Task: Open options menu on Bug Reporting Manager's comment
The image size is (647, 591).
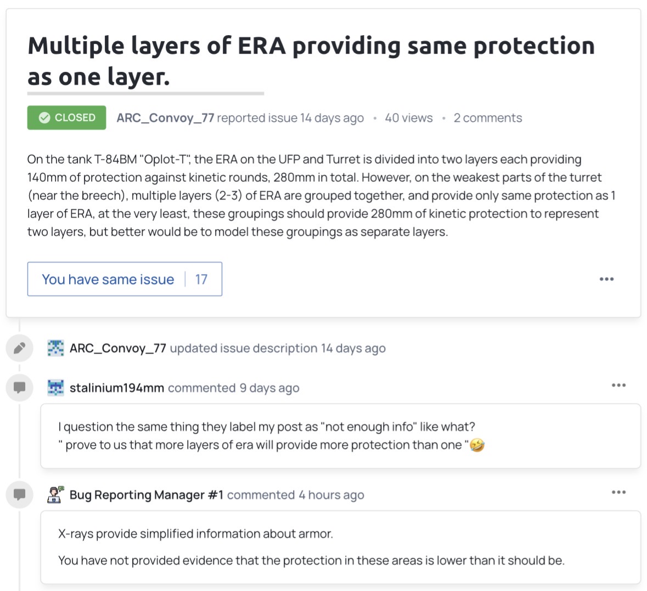Action: coord(618,492)
